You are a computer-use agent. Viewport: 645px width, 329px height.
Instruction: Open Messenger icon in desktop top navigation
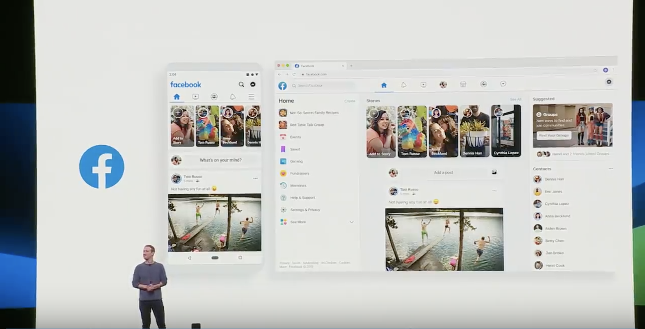pos(503,84)
